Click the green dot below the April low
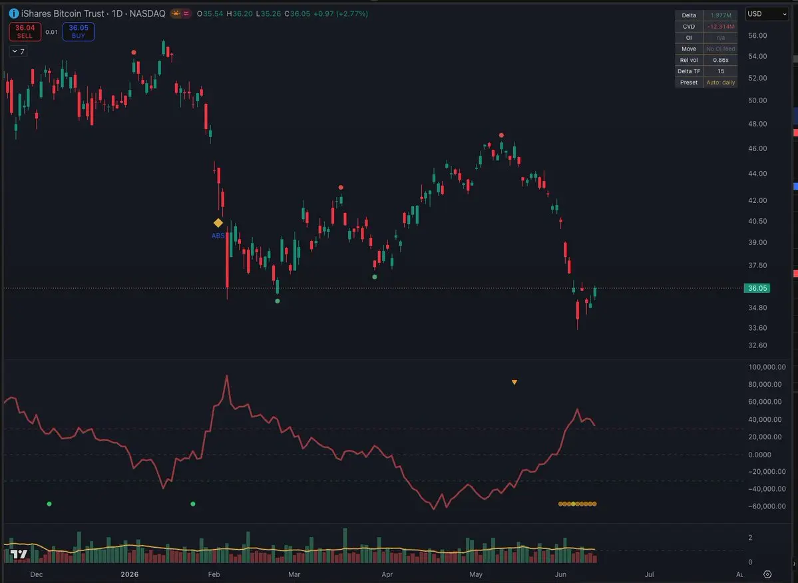The width and height of the screenshot is (798, 583). [x=375, y=277]
